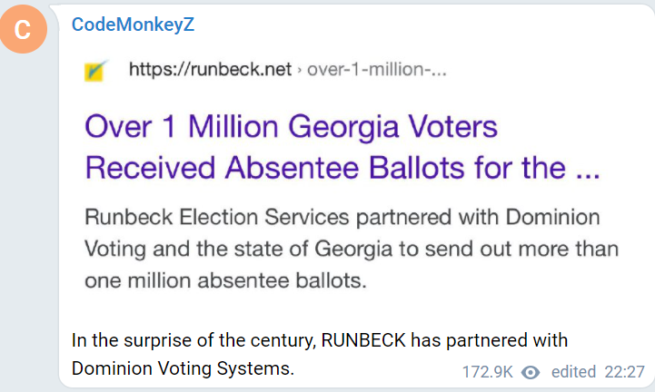
Task: Click the 22:27 message timestamp
Action: [625, 372]
